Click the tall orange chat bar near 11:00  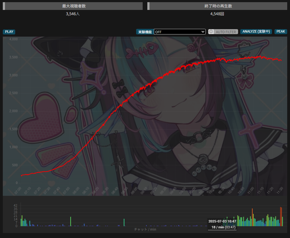click(252, 217)
